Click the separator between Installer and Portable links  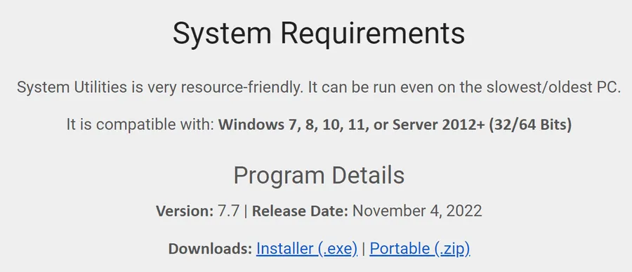point(364,249)
